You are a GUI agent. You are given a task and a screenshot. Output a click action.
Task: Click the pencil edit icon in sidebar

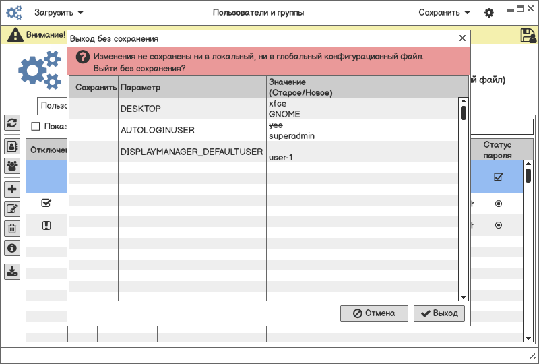click(12, 209)
